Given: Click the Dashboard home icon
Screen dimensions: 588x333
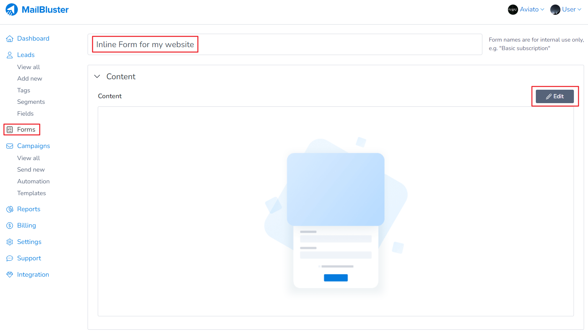Looking at the screenshot, I should [10, 39].
